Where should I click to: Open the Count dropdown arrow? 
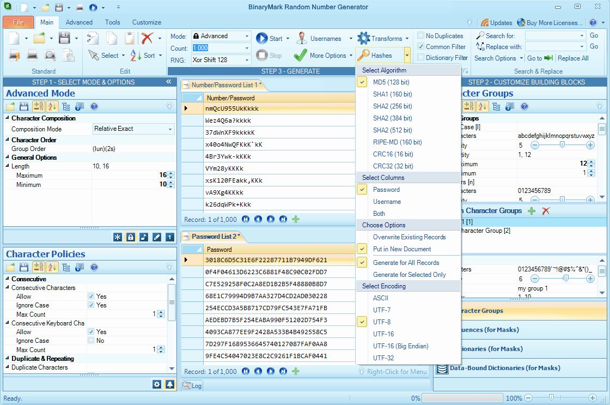point(247,48)
